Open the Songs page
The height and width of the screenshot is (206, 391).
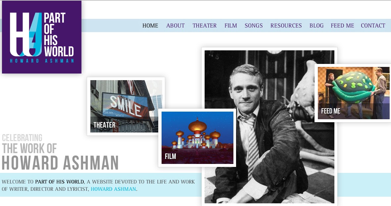(254, 26)
